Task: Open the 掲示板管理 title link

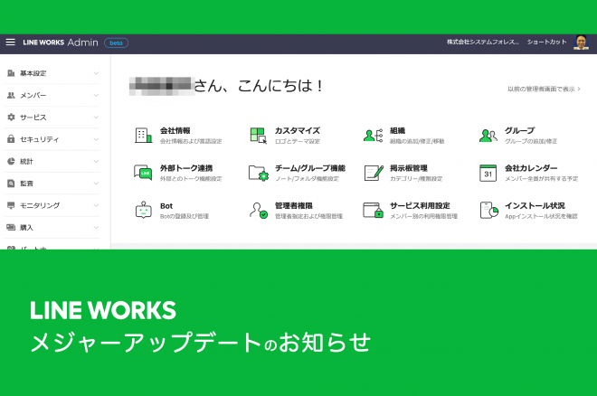Action: coord(409,168)
